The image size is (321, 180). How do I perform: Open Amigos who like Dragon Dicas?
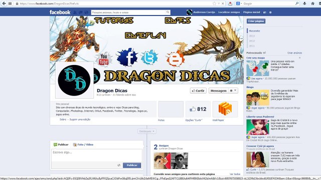[x=164, y=145]
